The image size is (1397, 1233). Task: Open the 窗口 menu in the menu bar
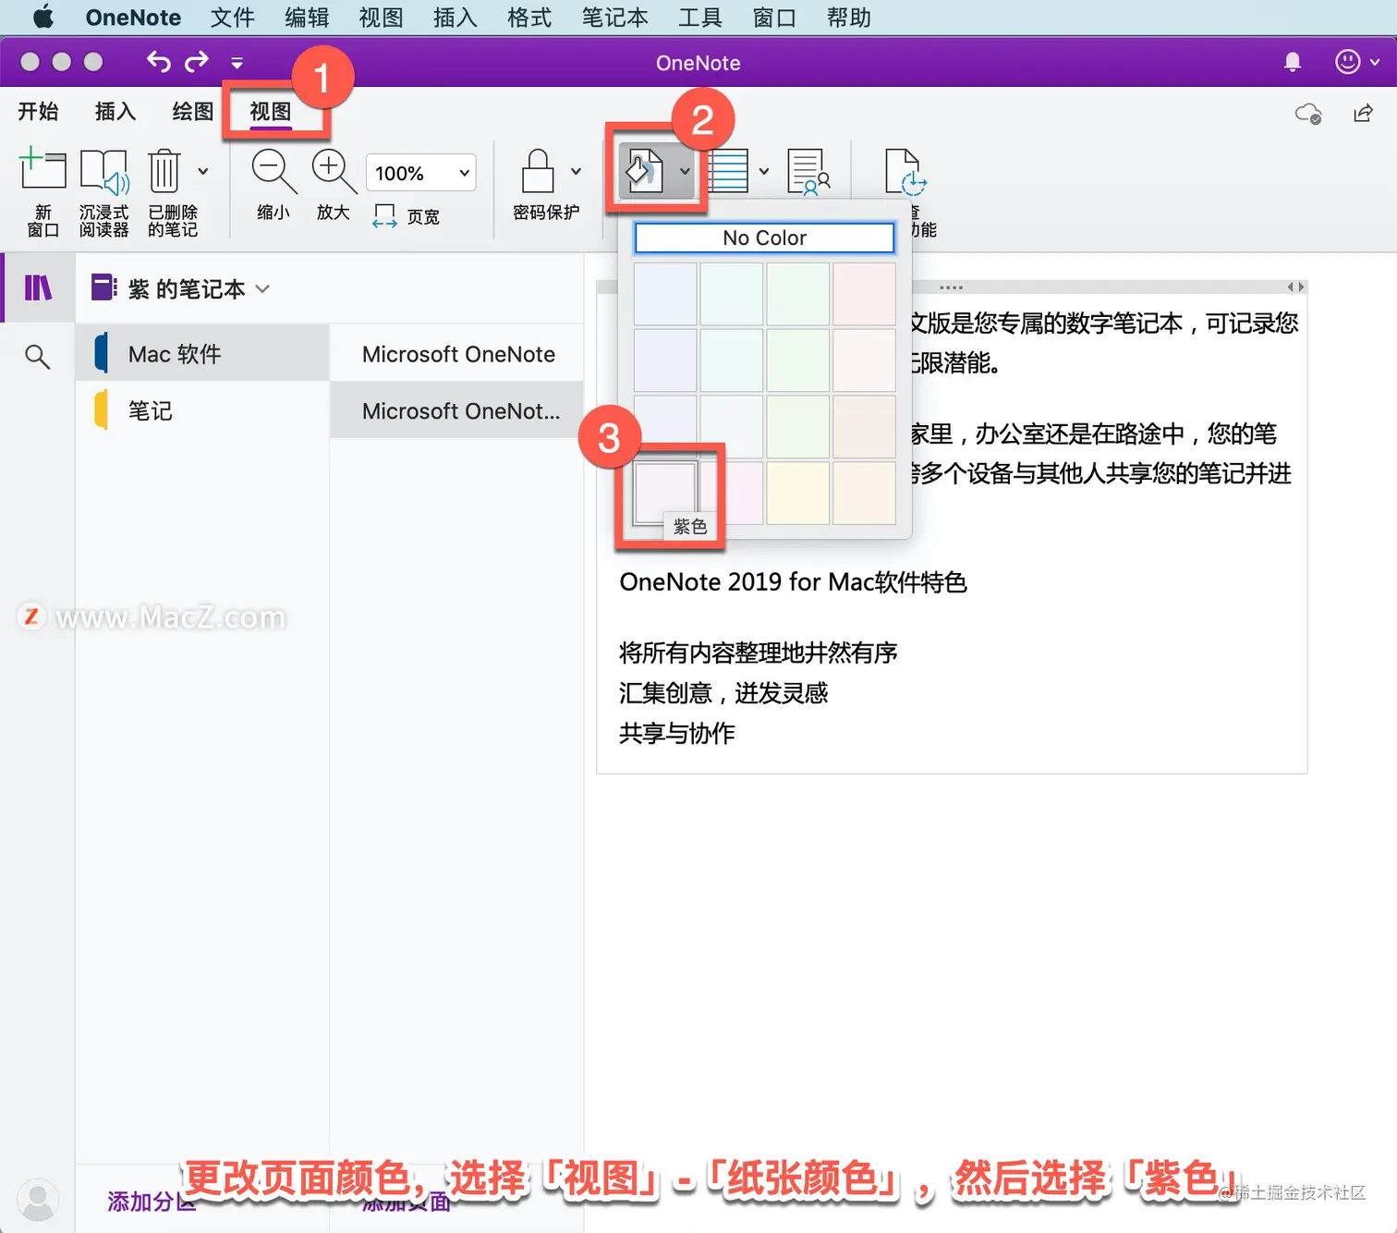point(774,18)
